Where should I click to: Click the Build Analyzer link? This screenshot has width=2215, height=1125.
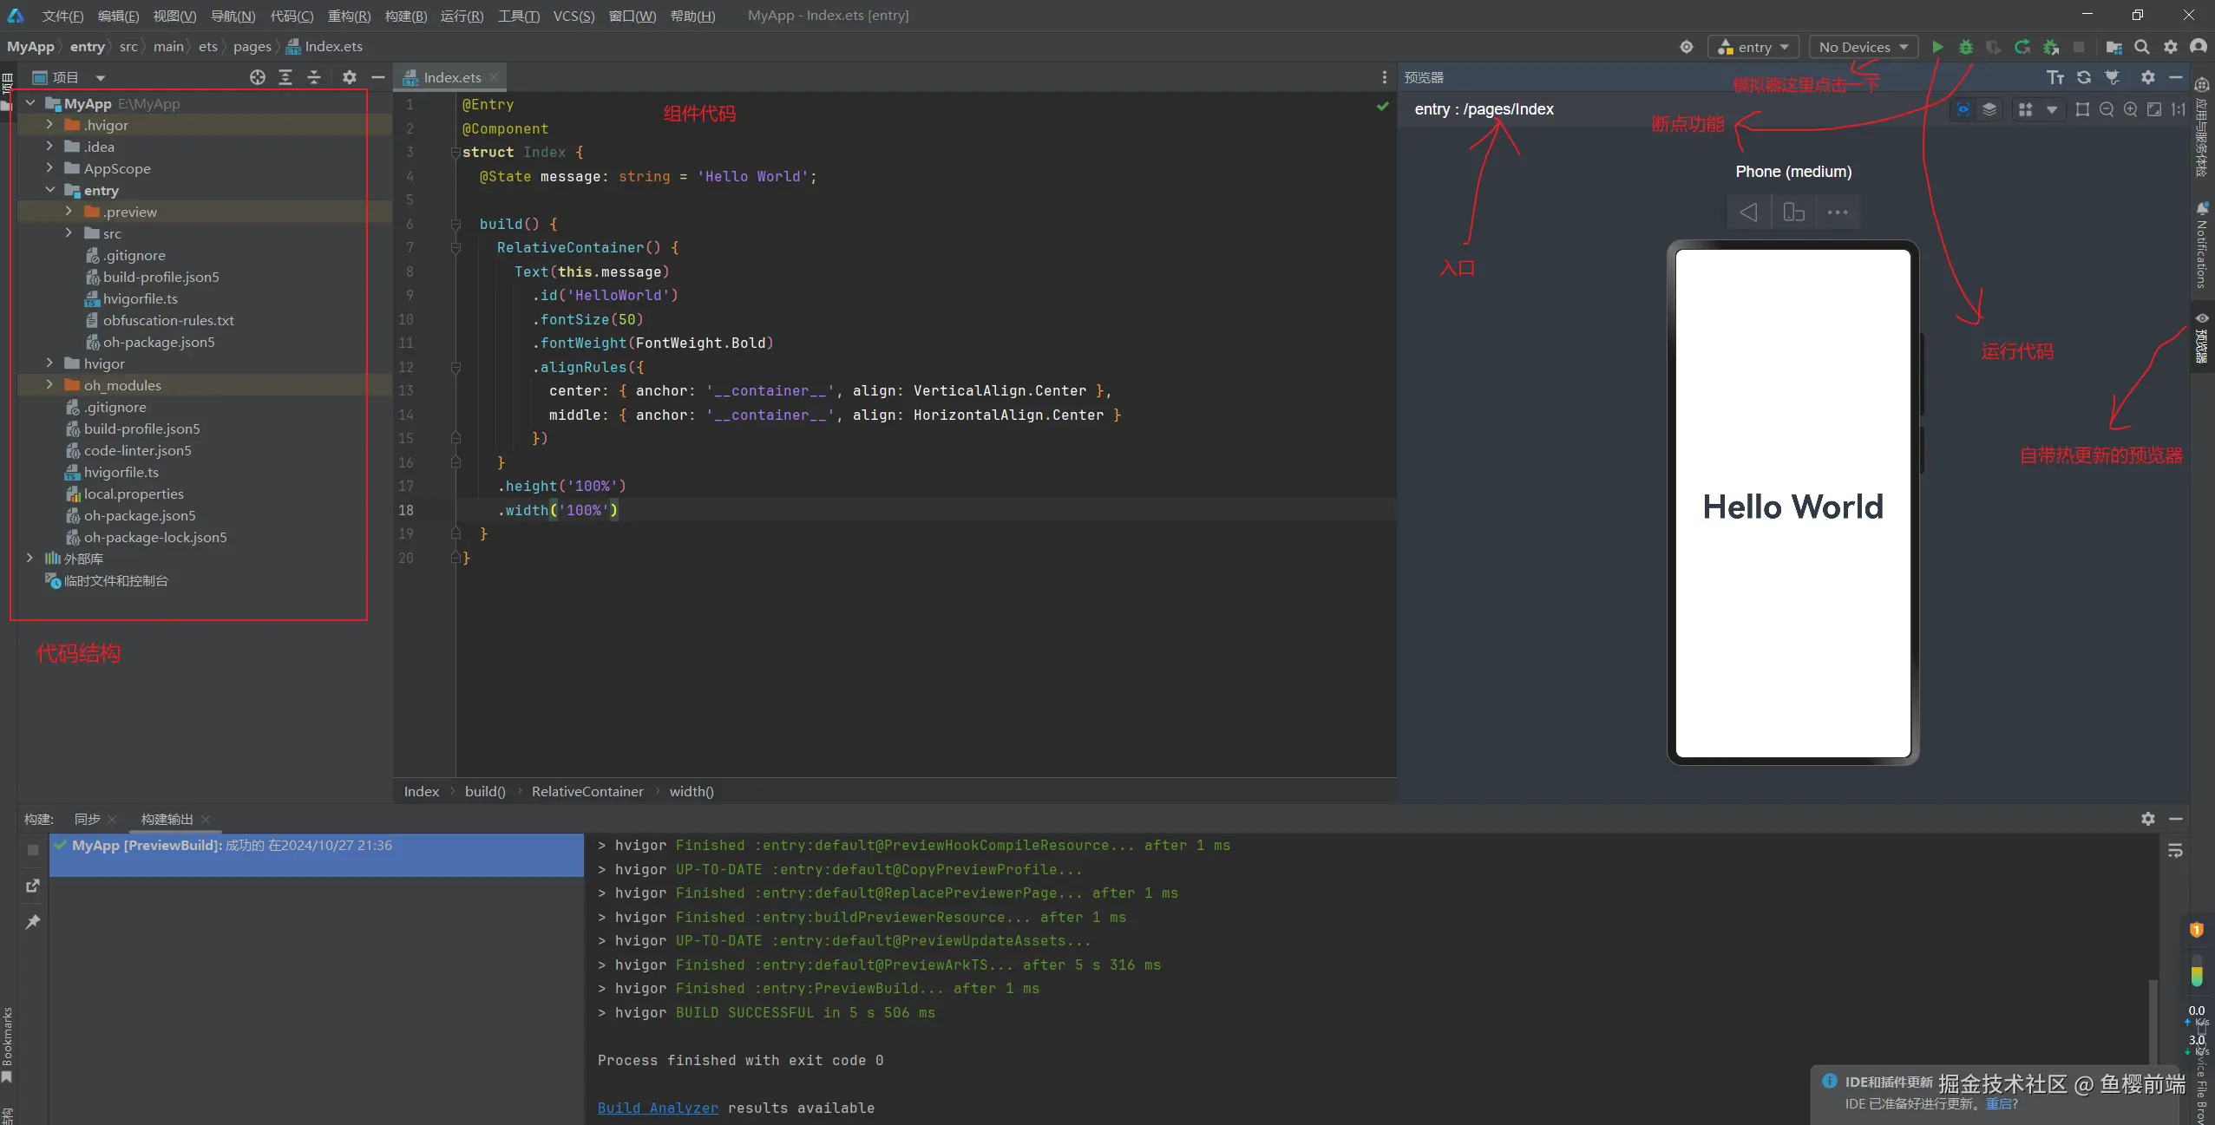point(658,1108)
